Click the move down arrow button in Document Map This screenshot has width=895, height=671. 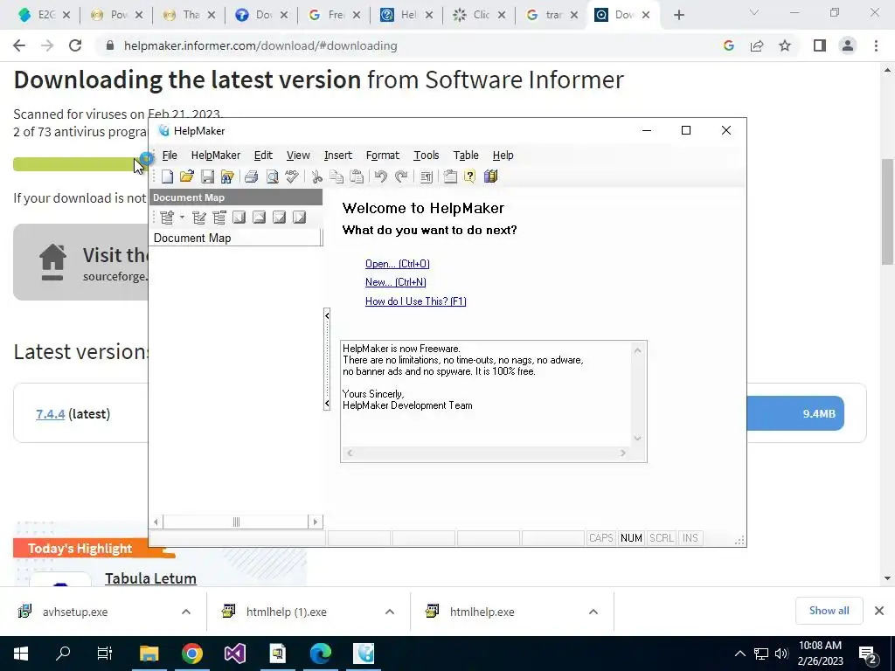pos(279,218)
